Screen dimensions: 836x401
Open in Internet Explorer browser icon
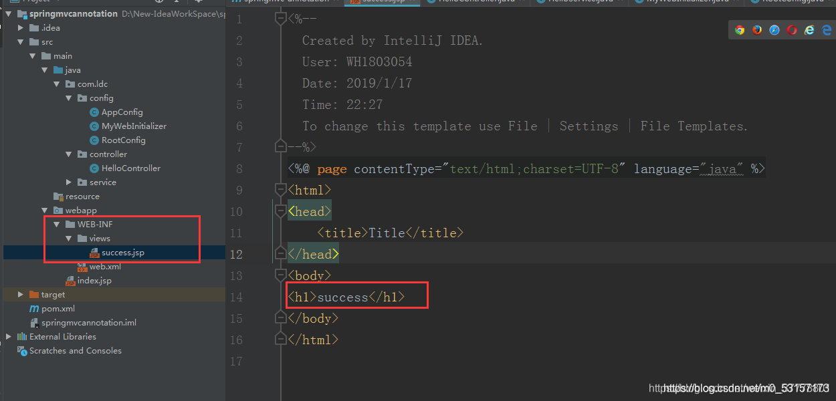[x=809, y=30]
